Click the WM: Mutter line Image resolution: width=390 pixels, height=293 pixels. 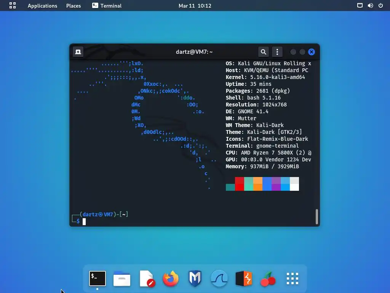(241, 118)
